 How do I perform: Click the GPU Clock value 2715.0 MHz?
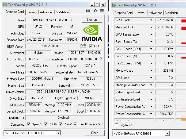pyautogui.click(x=165, y=20)
